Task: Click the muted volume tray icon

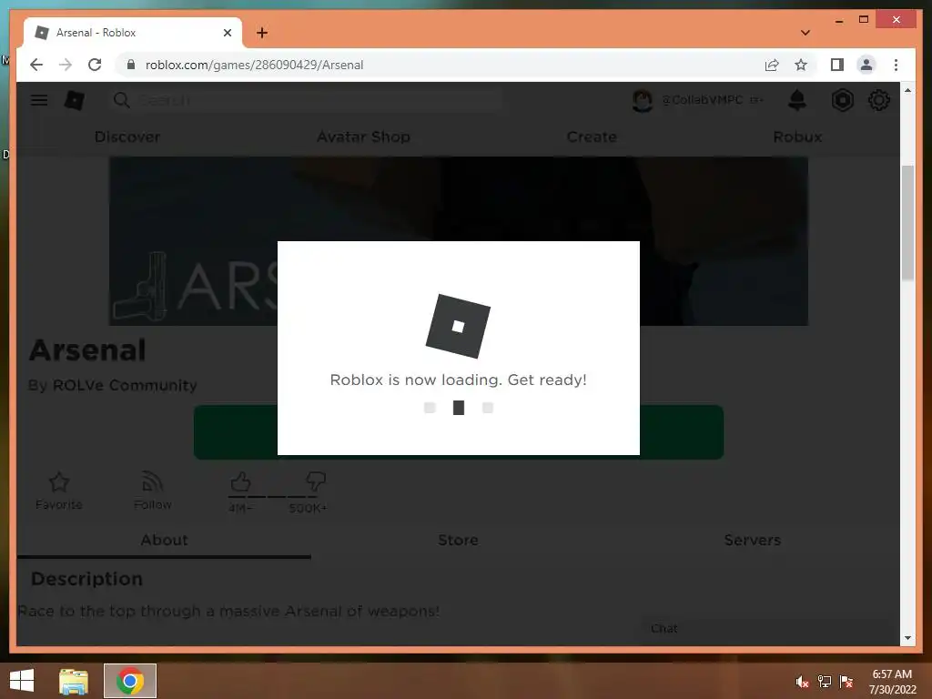Action: (x=802, y=682)
